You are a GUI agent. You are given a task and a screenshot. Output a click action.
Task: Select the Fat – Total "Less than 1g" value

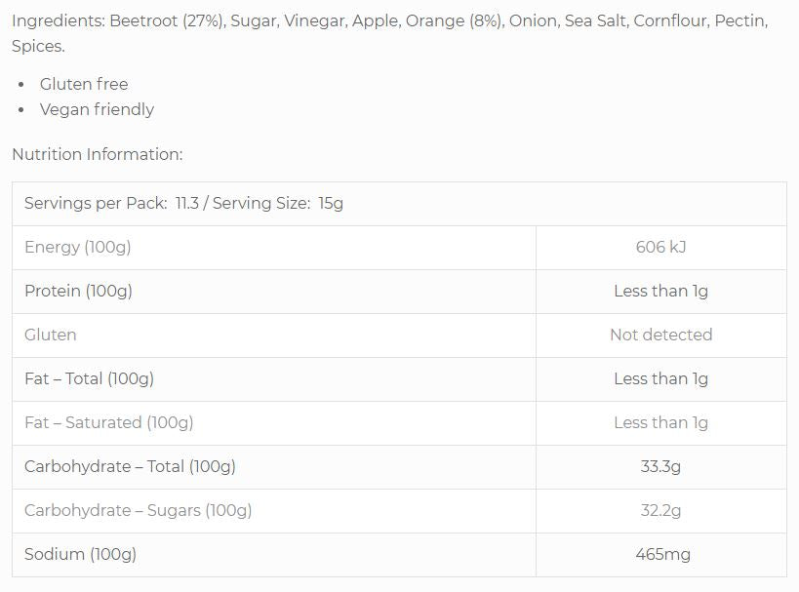[x=660, y=378]
